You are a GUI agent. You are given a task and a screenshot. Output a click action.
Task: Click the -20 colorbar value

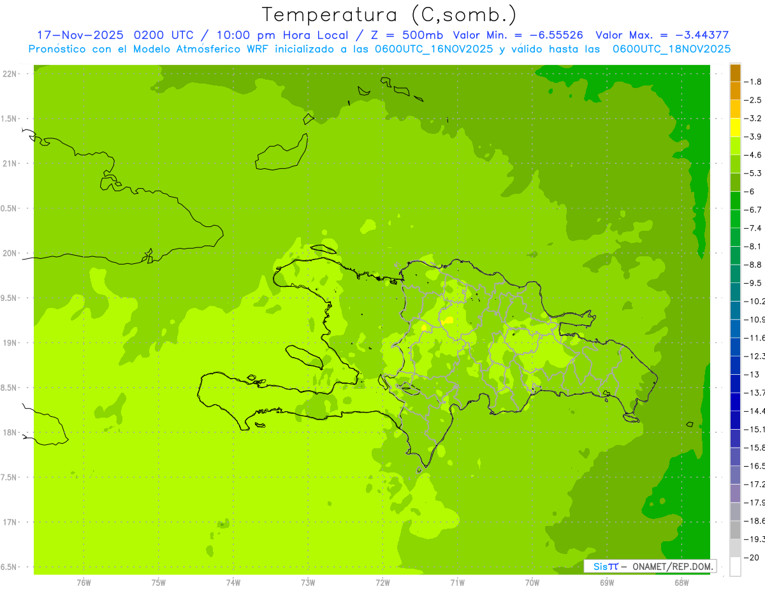(752, 557)
